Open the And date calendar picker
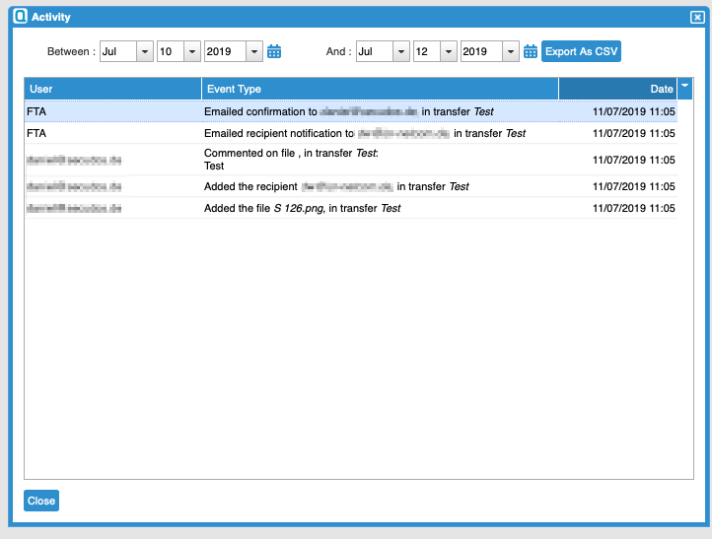The width and height of the screenshot is (712, 539). (x=530, y=51)
